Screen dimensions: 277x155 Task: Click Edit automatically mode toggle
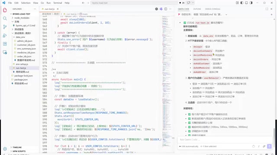tap(189, 146)
